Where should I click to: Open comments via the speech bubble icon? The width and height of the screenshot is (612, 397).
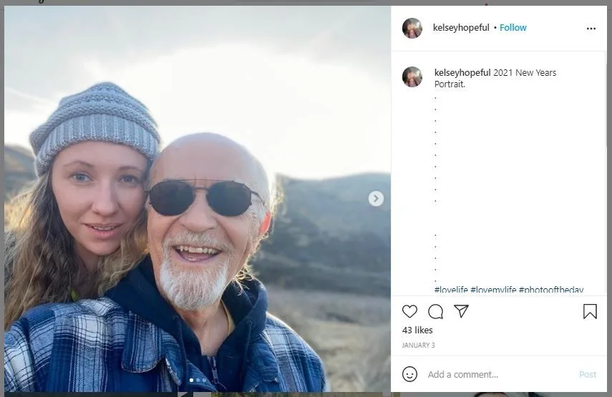pos(435,311)
